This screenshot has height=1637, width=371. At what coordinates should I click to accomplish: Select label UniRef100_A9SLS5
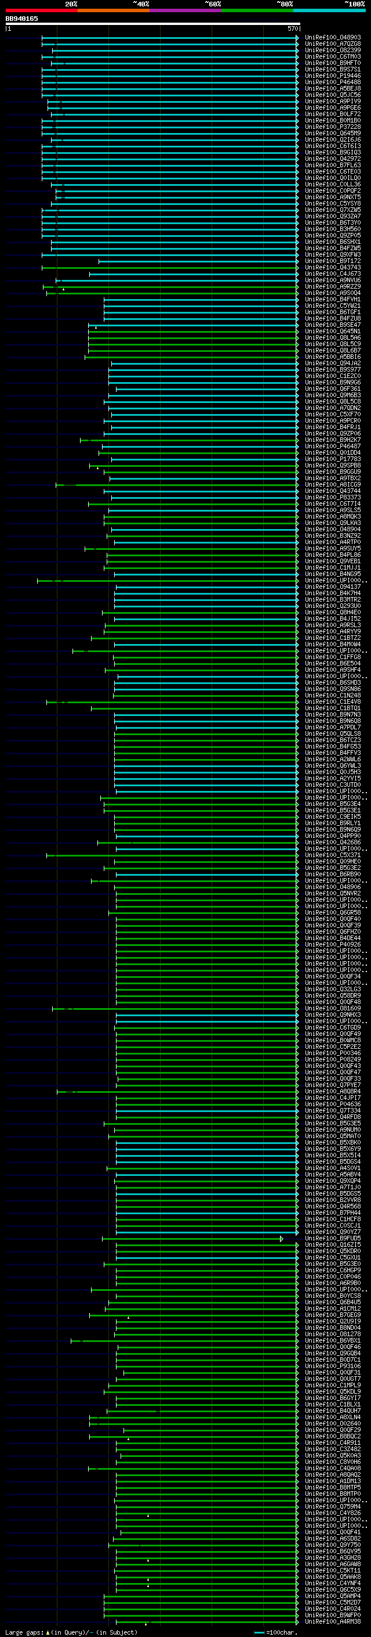click(333, 510)
